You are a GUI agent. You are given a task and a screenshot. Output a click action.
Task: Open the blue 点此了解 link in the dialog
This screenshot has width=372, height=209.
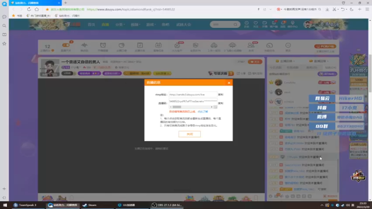coord(203,111)
